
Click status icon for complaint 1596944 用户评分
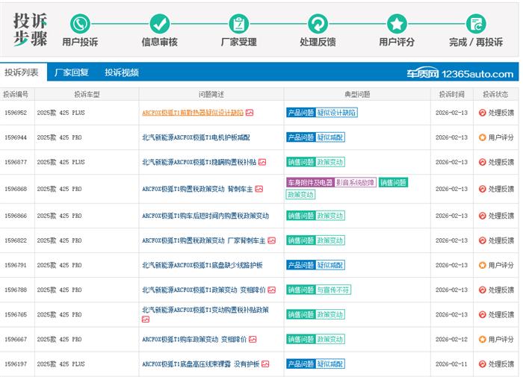482,137
